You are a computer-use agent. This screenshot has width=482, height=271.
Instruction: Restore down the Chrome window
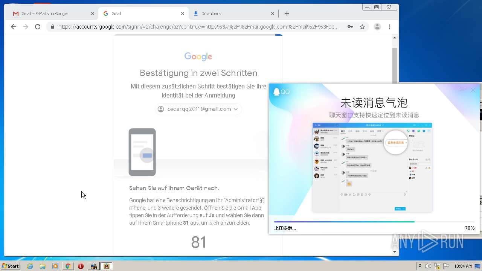point(377,7)
